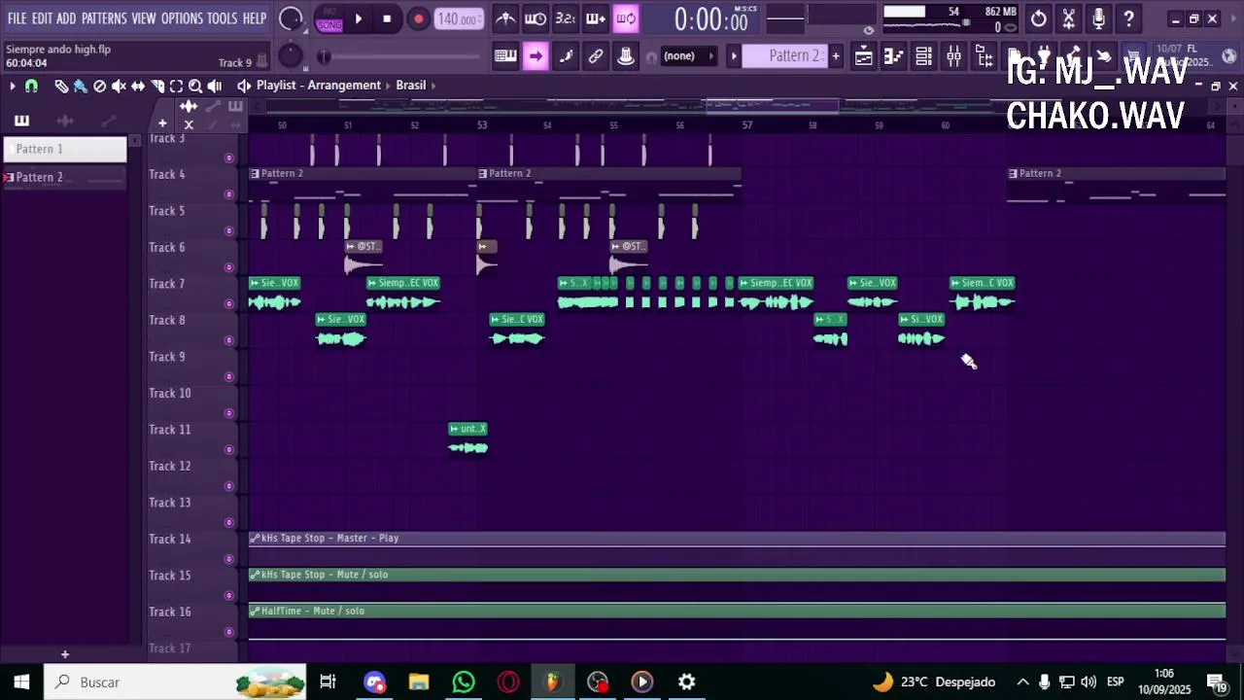Toggle PAT/SONG mode switch
1244x700 pixels.
pos(329,18)
